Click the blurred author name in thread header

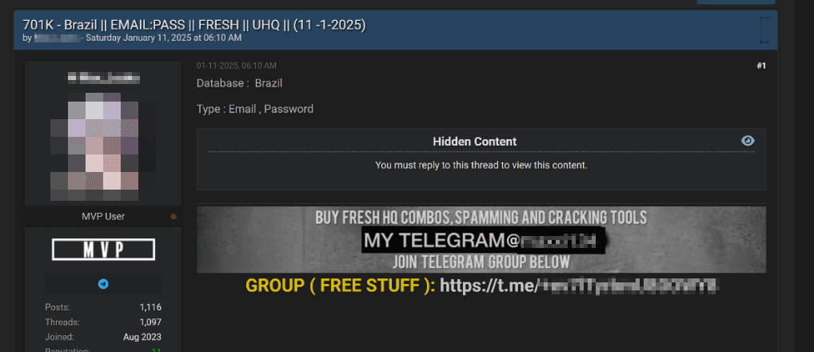(57, 38)
